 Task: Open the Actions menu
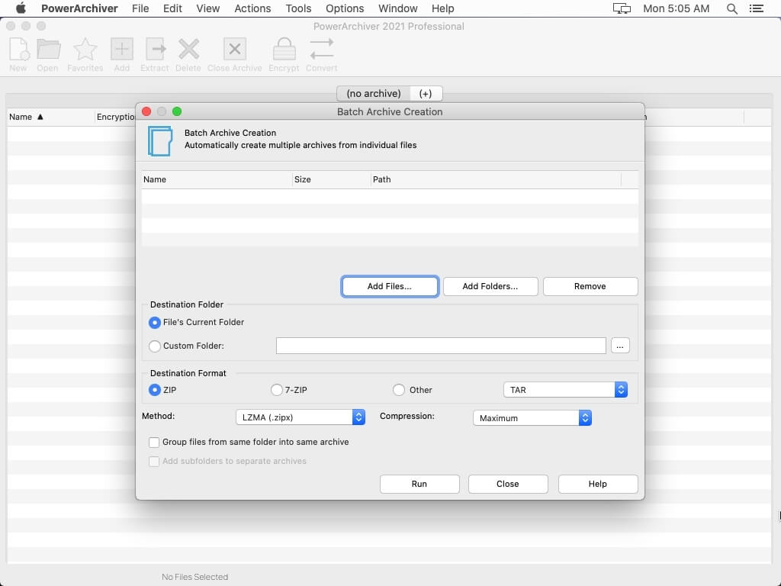click(252, 8)
